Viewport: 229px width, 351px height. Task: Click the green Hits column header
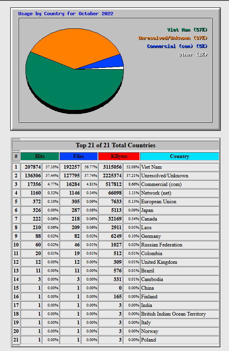[40, 156]
